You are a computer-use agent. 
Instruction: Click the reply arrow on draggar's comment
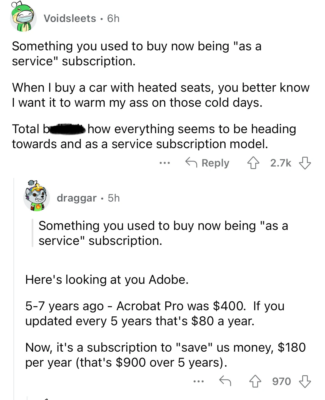[225, 381]
